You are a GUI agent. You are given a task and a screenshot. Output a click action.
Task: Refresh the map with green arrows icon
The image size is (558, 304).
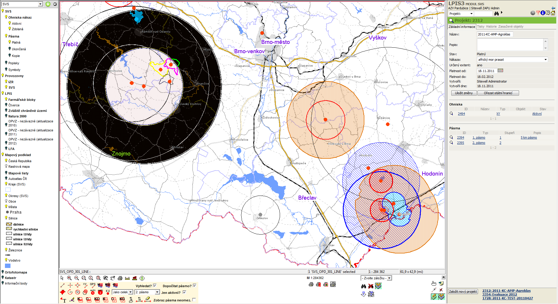142,278
